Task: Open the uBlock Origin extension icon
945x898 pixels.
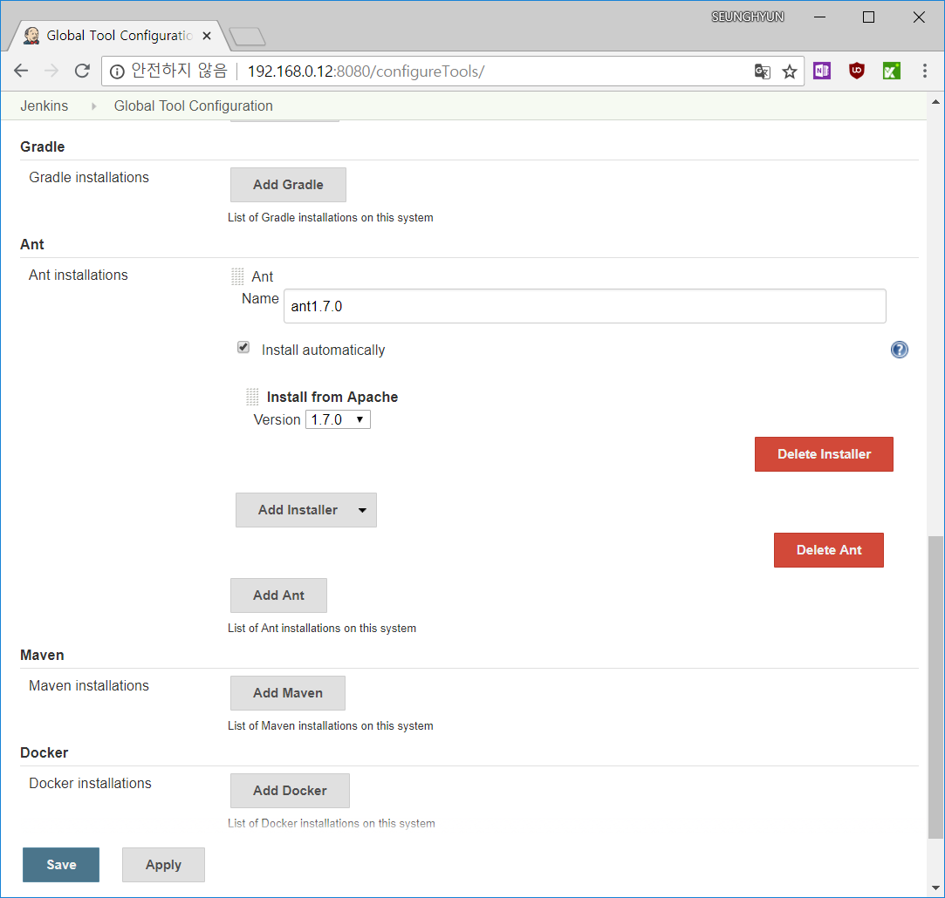Action: [856, 71]
